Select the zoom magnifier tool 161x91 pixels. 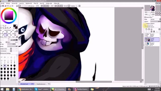[x=3, y=28]
